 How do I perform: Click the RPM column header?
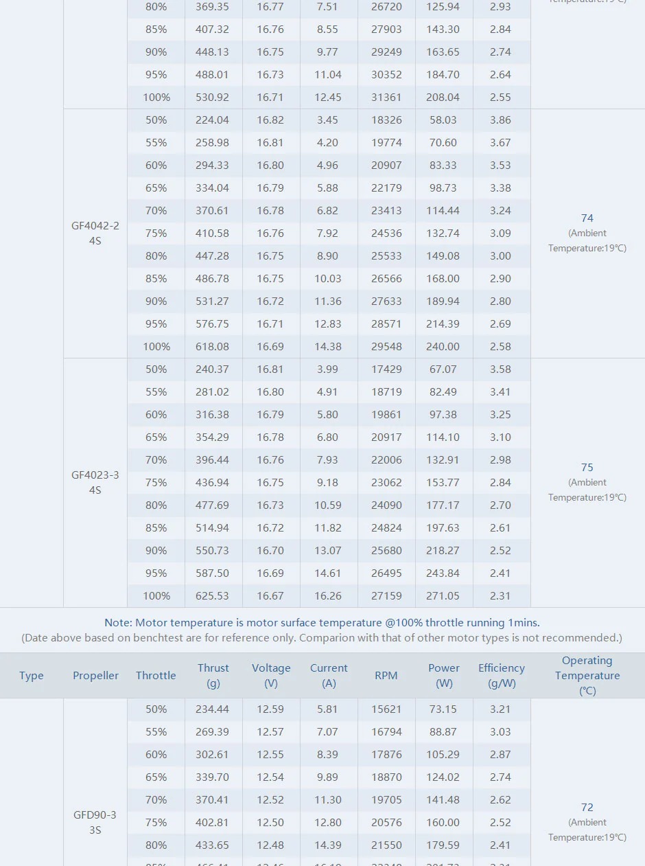tap(386, 676)
